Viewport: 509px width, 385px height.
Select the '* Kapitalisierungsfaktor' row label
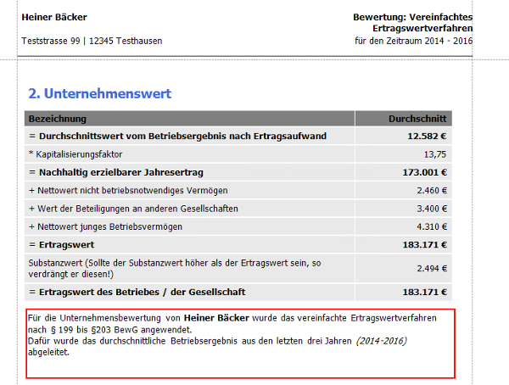76,154
